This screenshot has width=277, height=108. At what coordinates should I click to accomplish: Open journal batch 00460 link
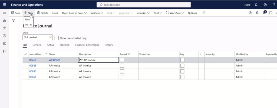click(33, 60)
